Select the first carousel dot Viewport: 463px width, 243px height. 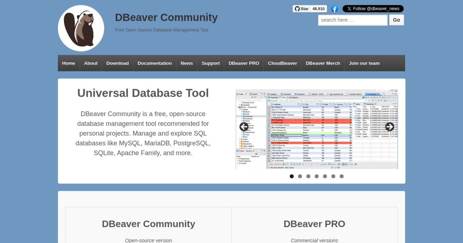[x=292, y=176]
